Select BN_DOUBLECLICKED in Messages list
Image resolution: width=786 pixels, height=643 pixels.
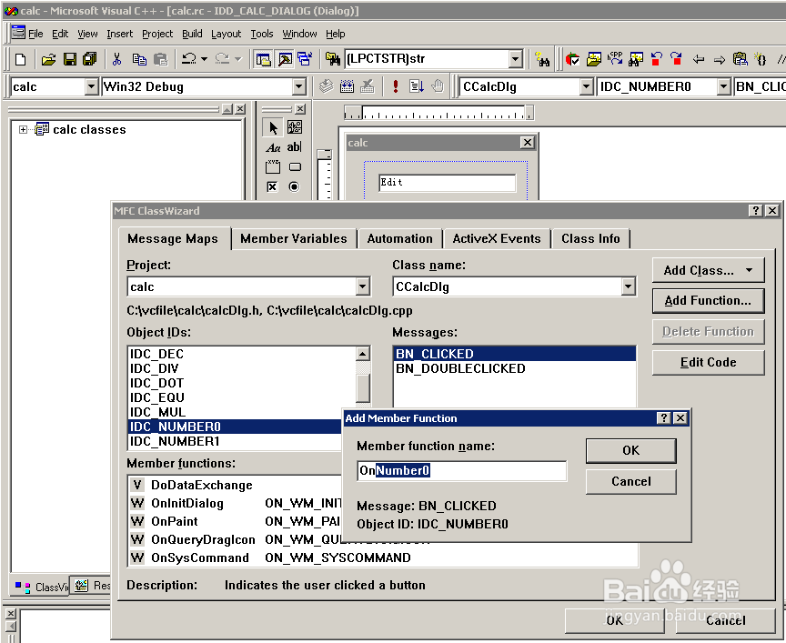click(x=515, y=368)
